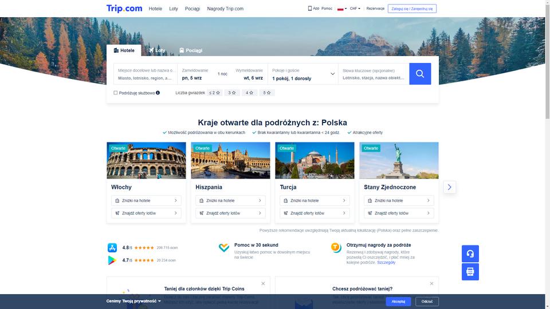550x309 pixels.
Task: Click the Słowa kluczowe keywords field
Action: [374, 74]
